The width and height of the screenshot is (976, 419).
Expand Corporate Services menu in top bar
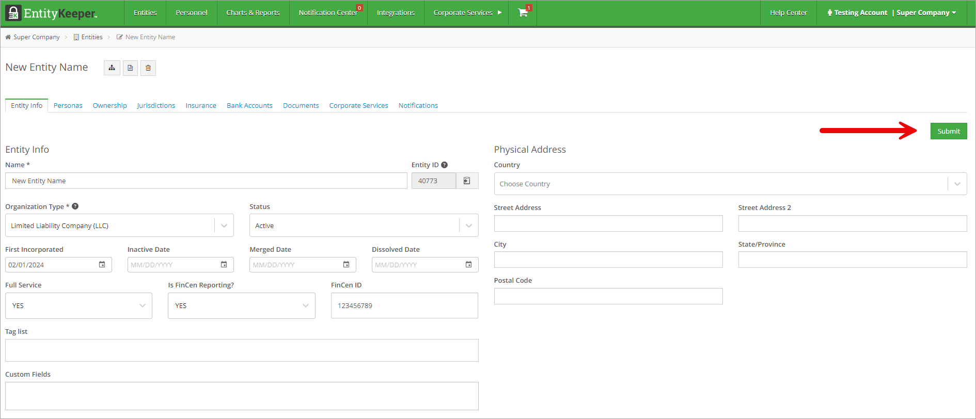467,12
